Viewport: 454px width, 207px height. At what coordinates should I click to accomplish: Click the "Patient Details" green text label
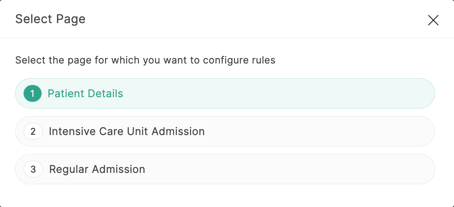tap(85, 93)
